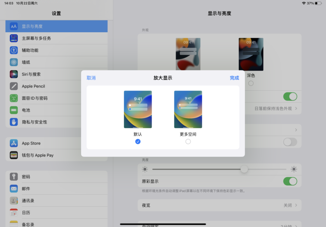Screen dimensions: 326x227
Task: Select the 深色 appearance radio button
Action: 251,83
